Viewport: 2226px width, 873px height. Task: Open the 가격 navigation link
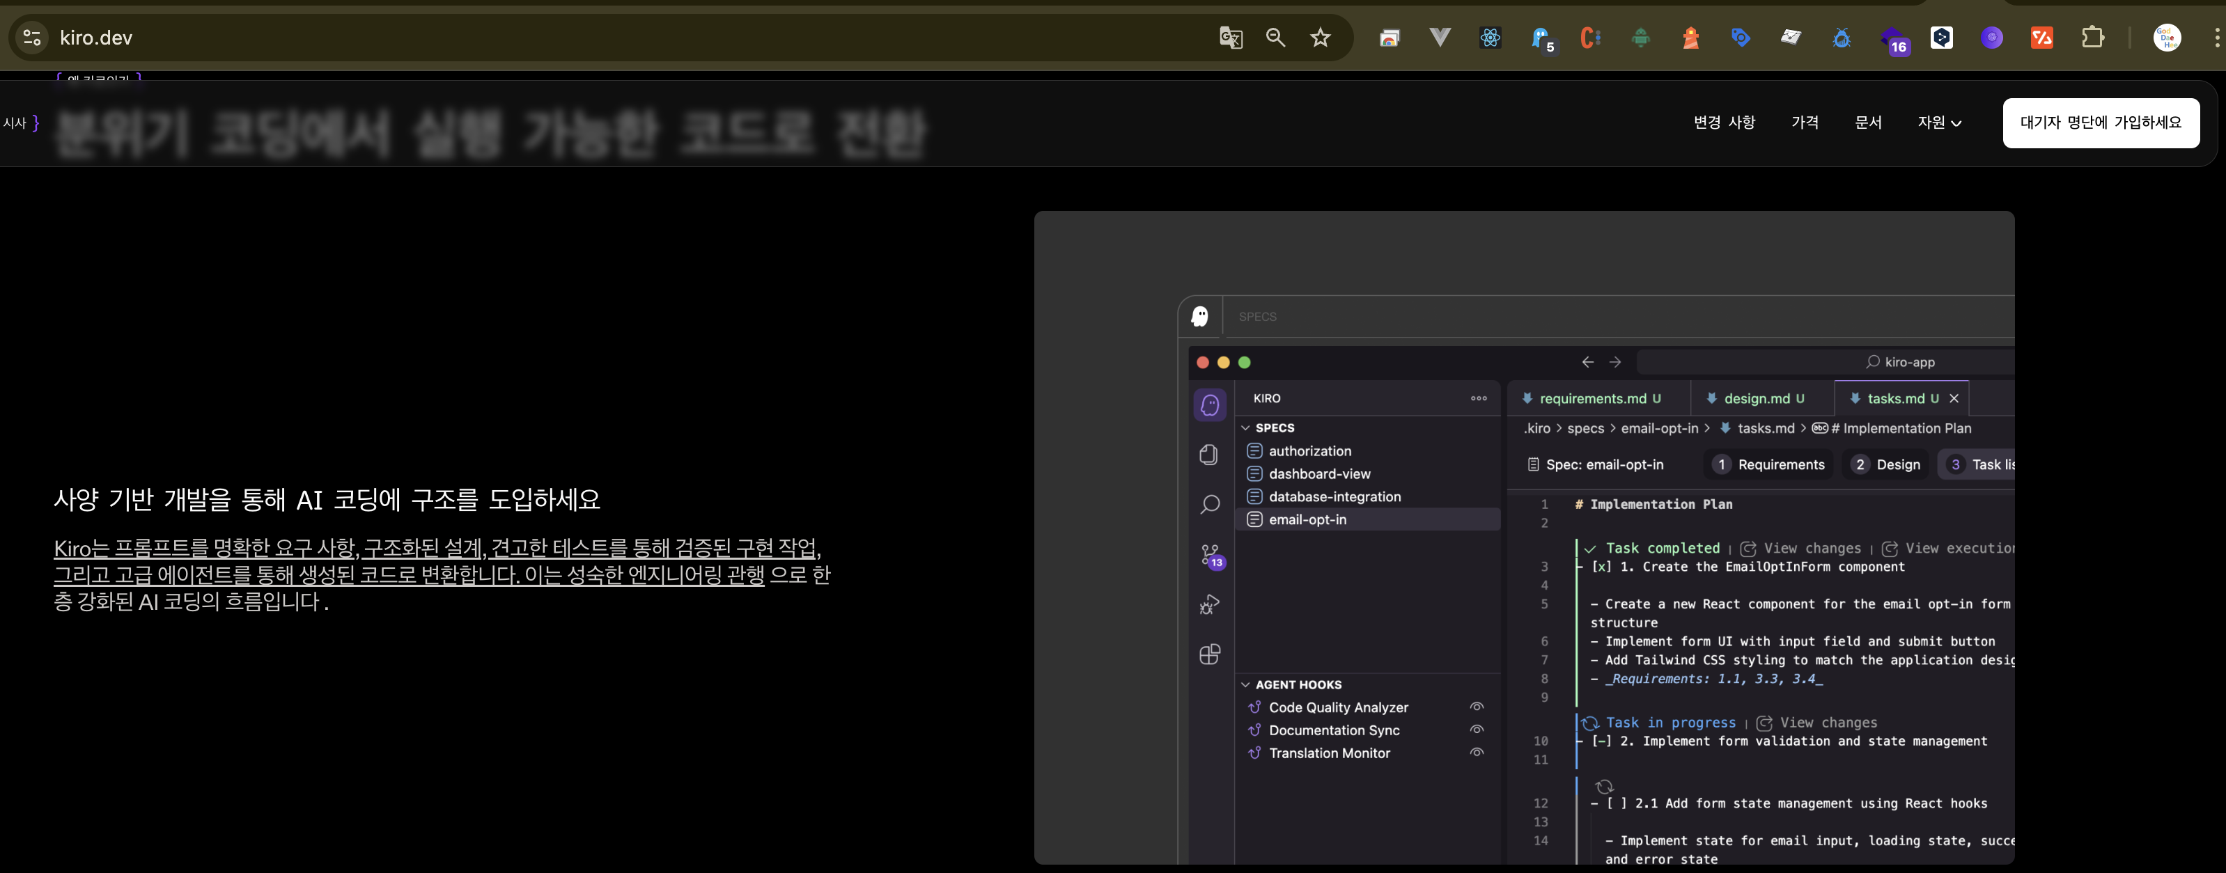pos(1805,123)
